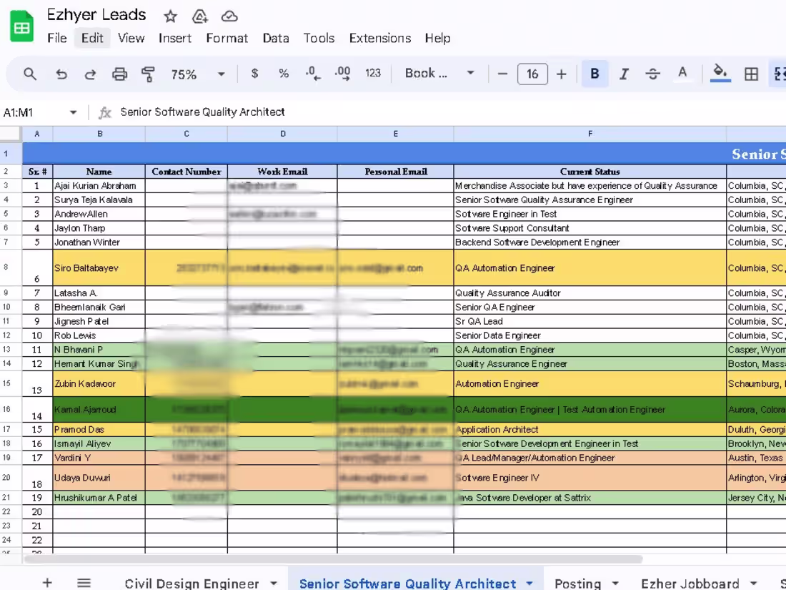The image size is (786, 590).
Task: Open the fill color picker
Action: [x=720, y=73]
